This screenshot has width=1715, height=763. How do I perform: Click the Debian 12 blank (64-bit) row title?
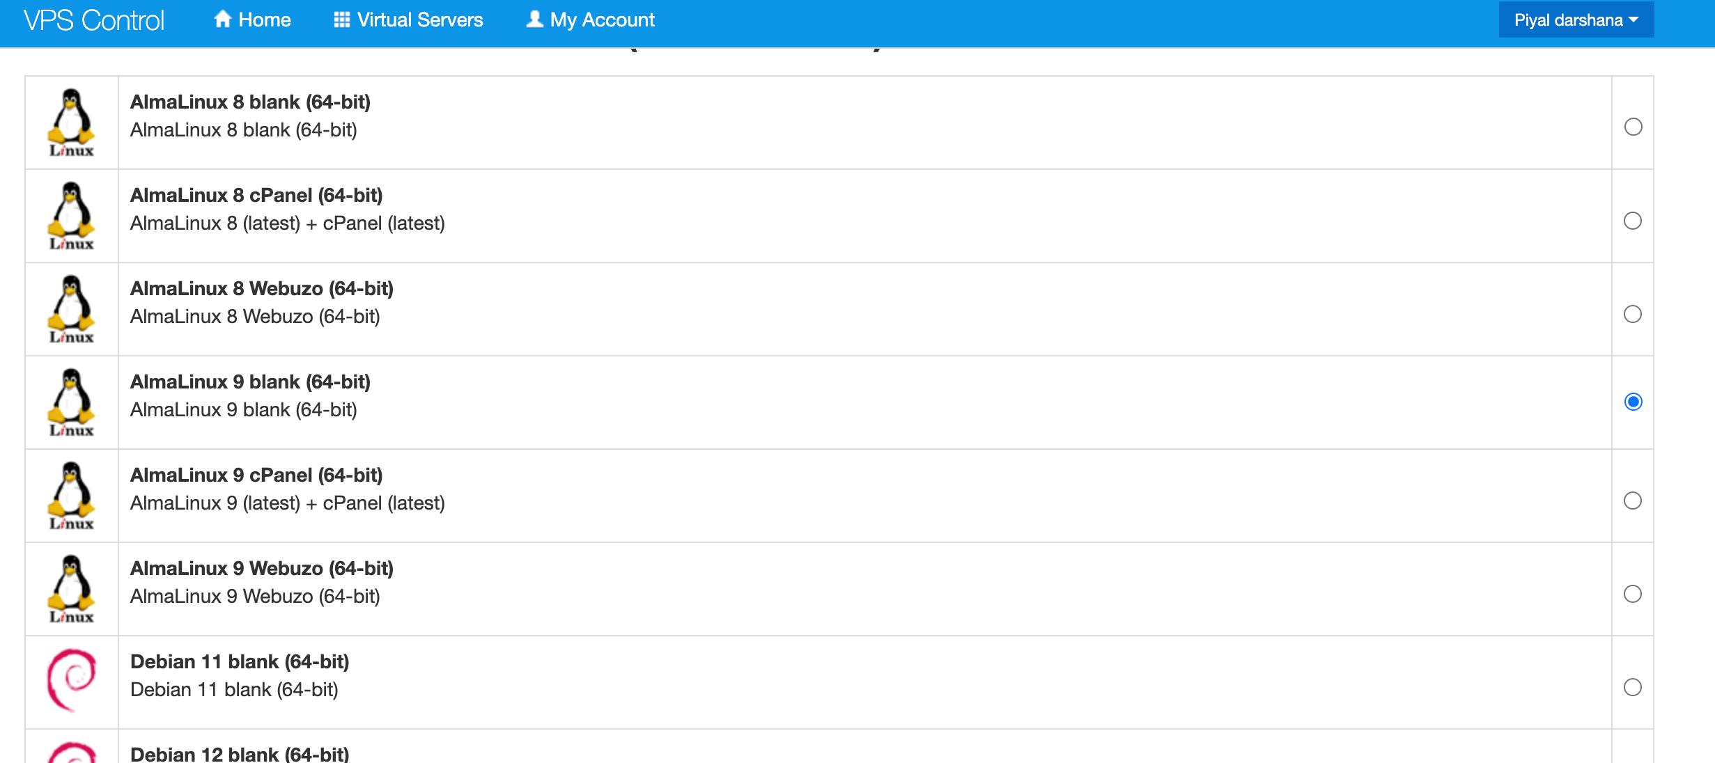point(240,754)
